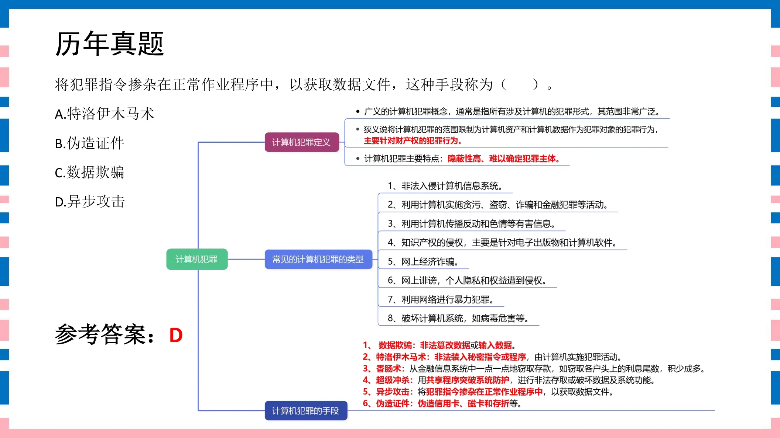Click item 3 about 传播反动和色情

(x=472, y=223)
